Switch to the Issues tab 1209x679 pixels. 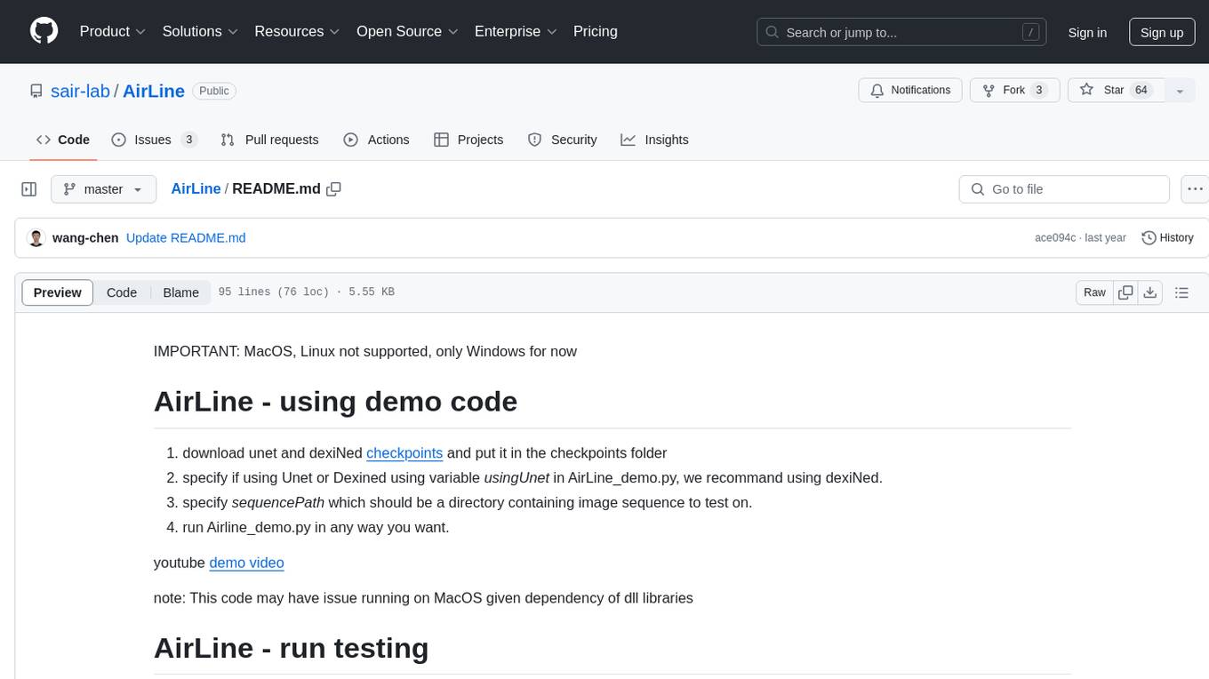pyautogui.click(x=154, y=140)
